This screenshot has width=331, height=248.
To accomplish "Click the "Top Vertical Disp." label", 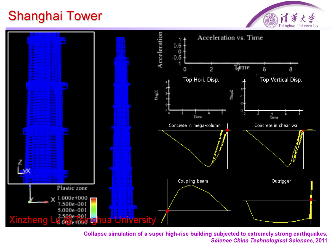I will click(281, 80).
